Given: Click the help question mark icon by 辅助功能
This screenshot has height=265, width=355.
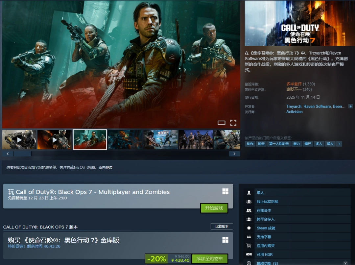Looking at the screenshot, I should pos(345,263).
